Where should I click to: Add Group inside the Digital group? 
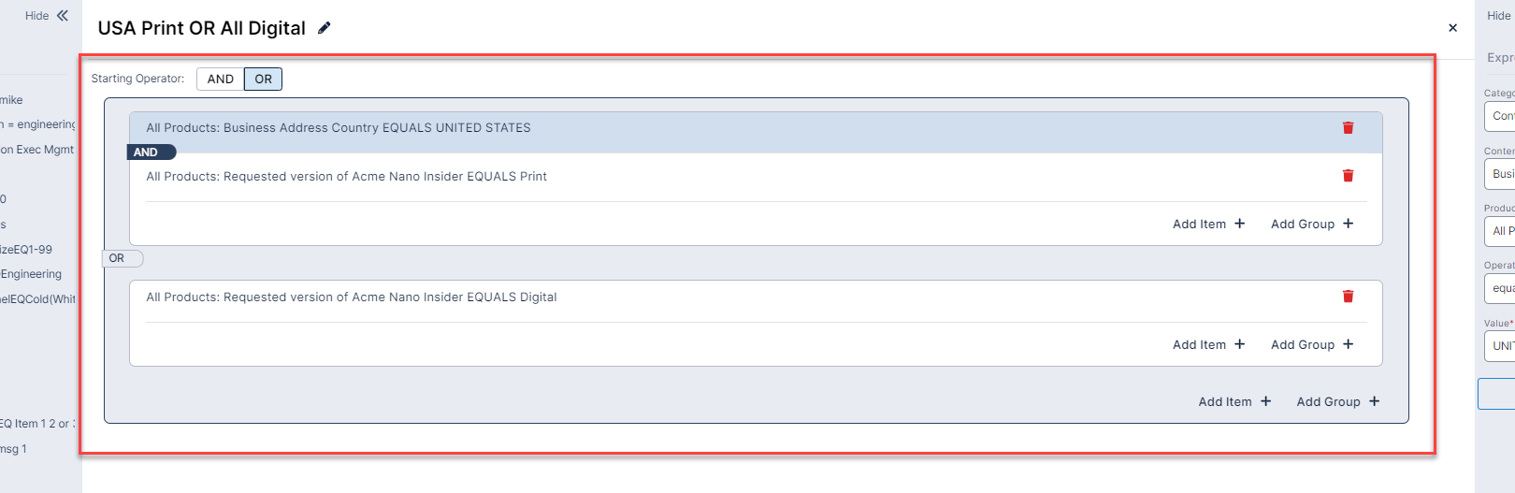(x=1311, y=345)
